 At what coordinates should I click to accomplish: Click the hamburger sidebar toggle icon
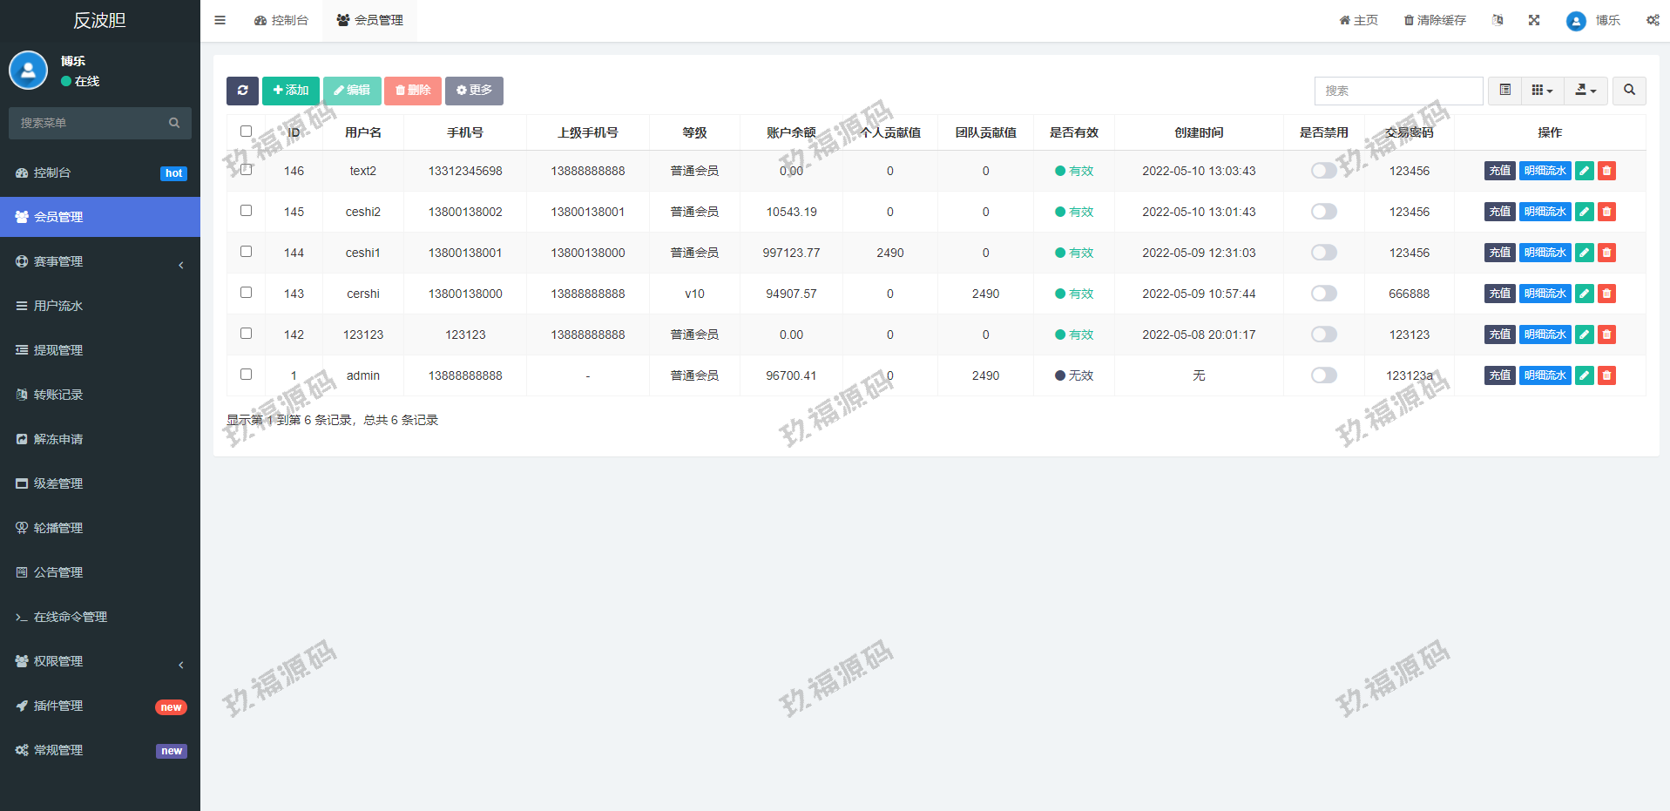point(220,20)
